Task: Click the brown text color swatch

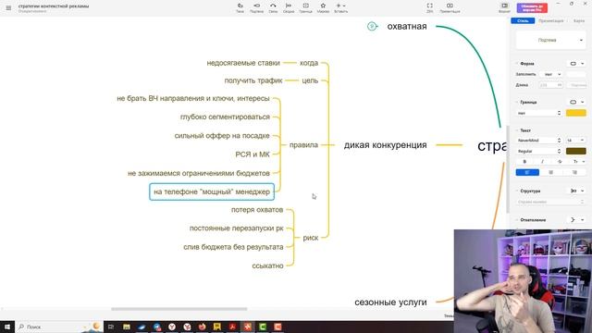Action: [x=576, y=151]
